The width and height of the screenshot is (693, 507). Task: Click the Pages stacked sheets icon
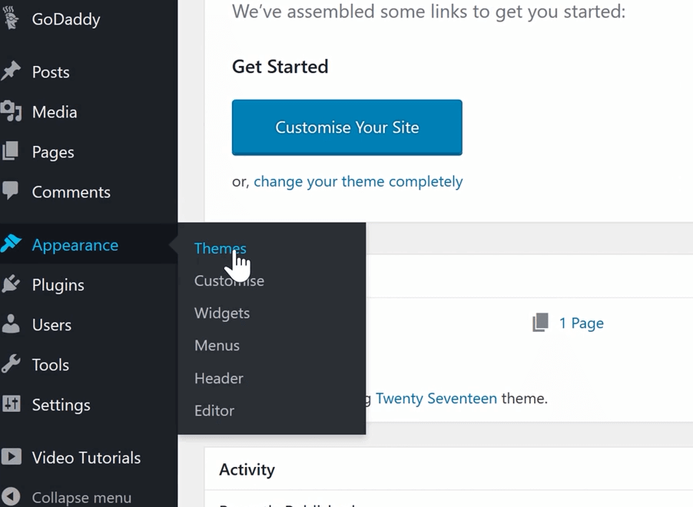[x=11, y=151]
